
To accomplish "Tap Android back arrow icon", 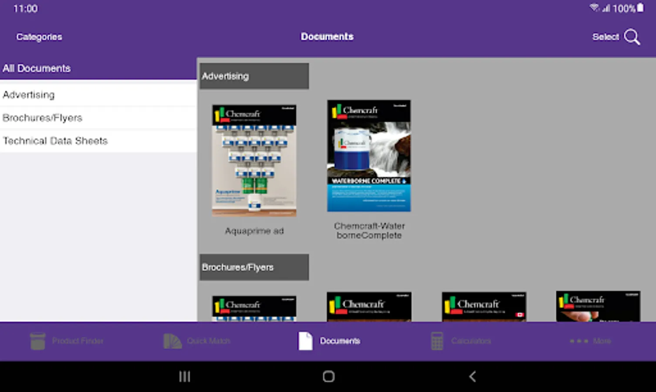I will [472, 376].
